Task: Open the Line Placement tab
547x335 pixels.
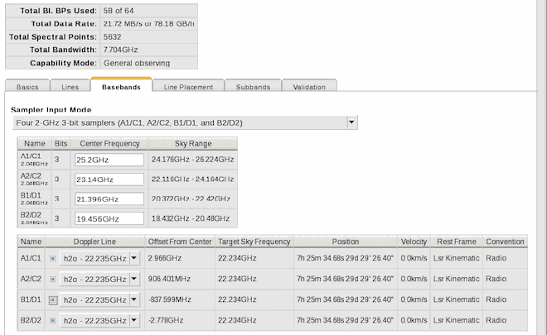Action: tap(189, 87)
